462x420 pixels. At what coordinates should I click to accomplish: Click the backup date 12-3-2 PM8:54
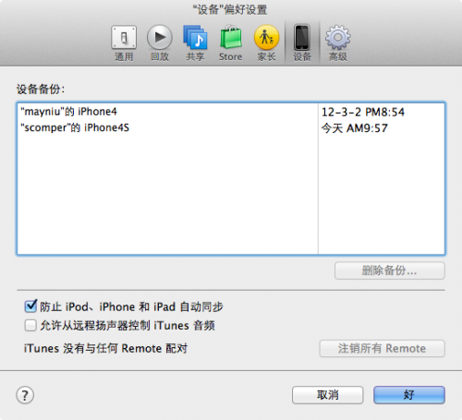click(363, 112)
